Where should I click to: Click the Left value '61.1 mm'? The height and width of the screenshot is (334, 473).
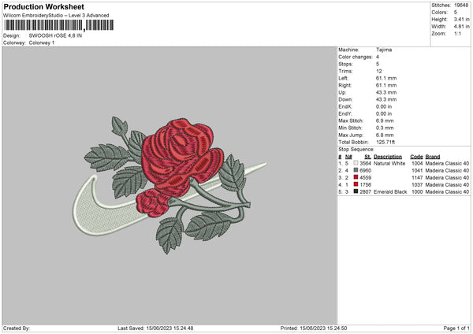coord(386,78)
